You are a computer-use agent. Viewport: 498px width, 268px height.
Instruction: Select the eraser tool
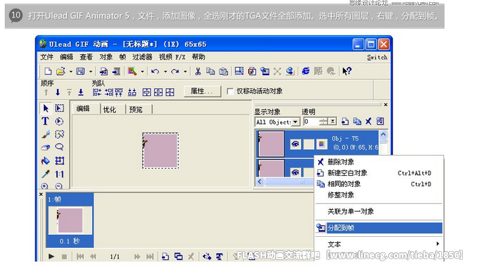(x=45, y=148)
